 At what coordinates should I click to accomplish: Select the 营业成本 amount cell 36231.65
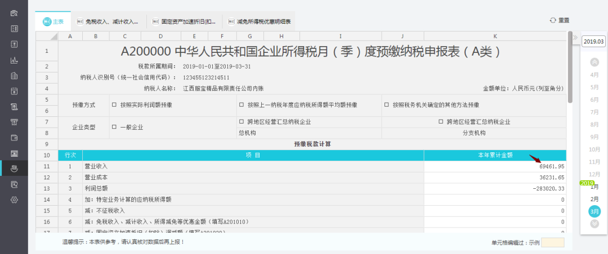click(x=495, y=178)
